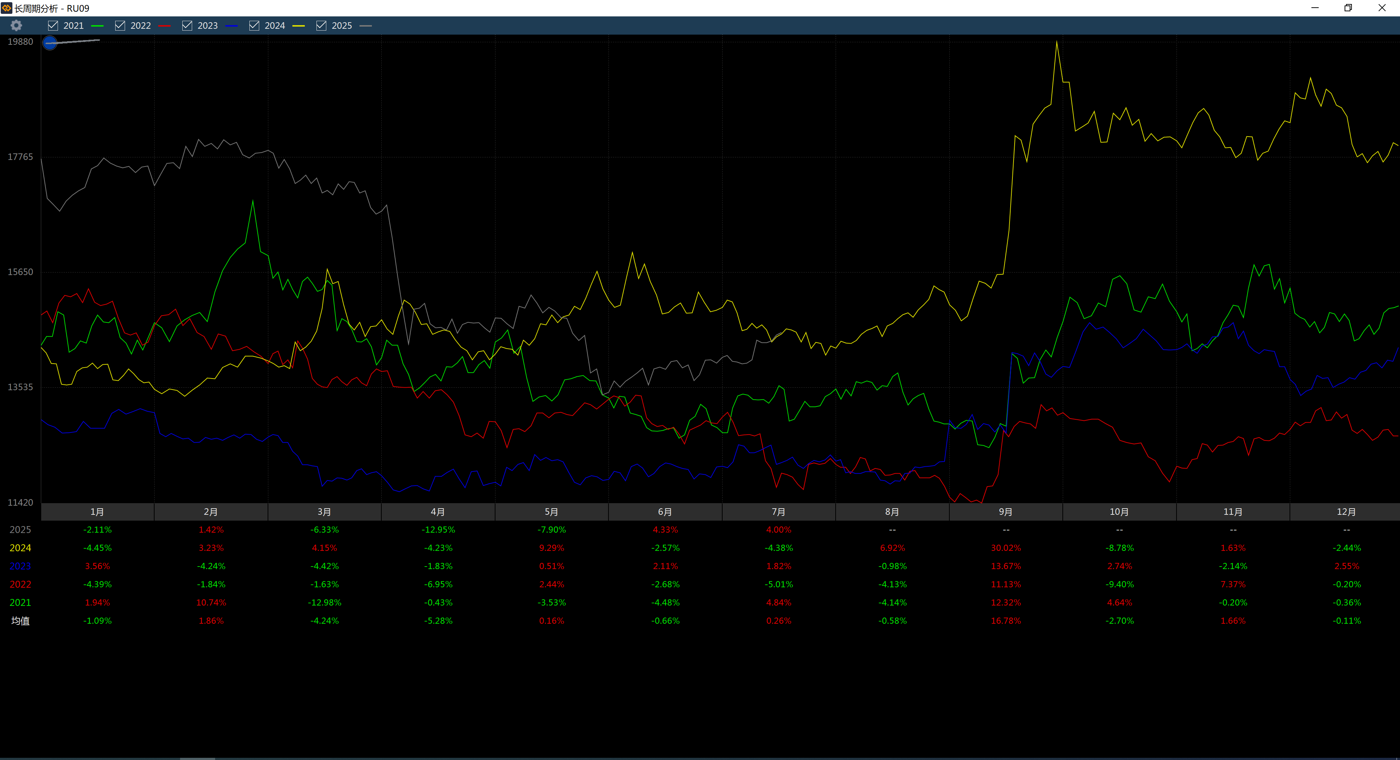1400x760 pixels.
Task: Click the blue 2023 legend line swatch
Action: point(232,26)
